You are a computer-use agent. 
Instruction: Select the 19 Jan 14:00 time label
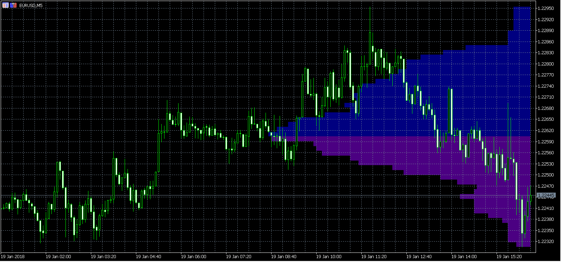(x=464, y=257)
